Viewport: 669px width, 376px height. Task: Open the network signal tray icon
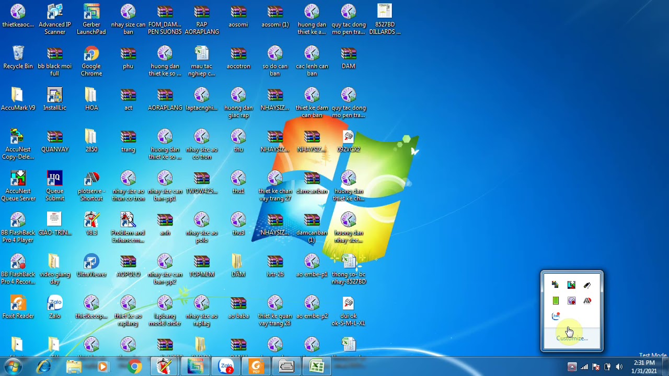tap(584, 367)
